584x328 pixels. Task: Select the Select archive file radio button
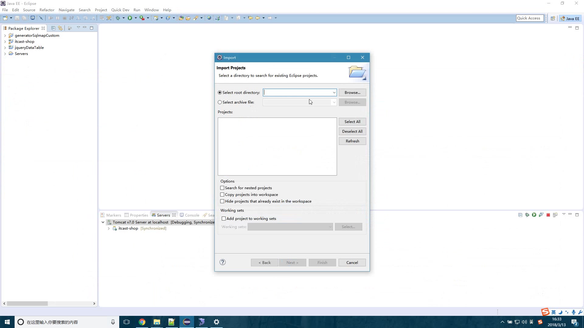220,102
